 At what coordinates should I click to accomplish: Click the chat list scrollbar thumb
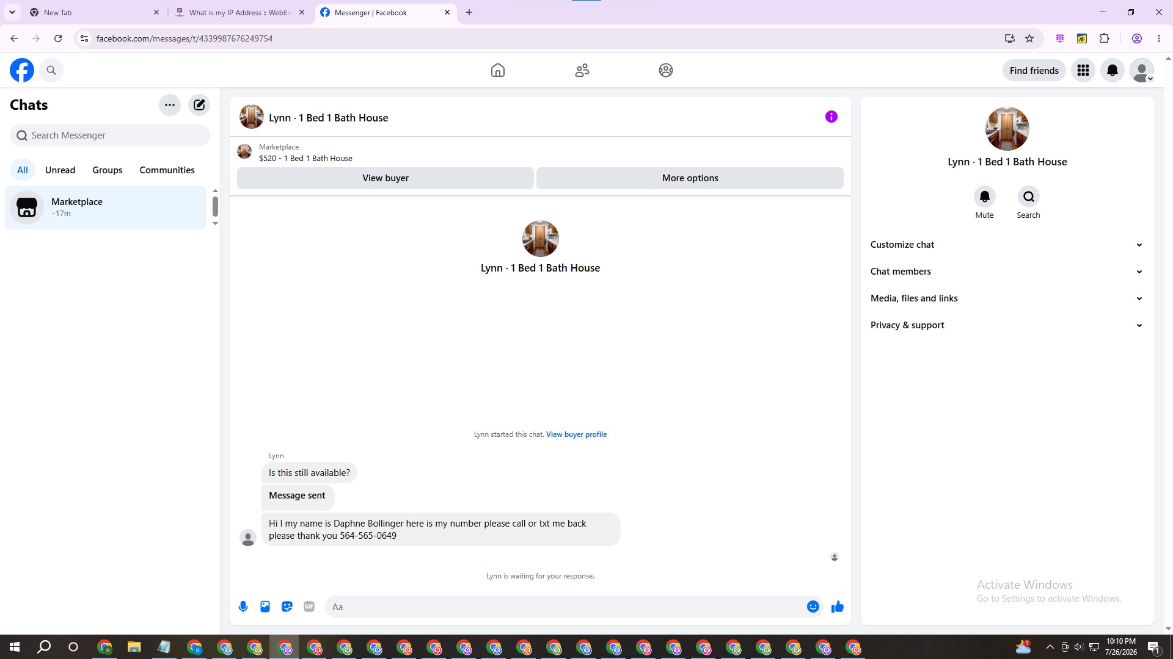point(215,206)
